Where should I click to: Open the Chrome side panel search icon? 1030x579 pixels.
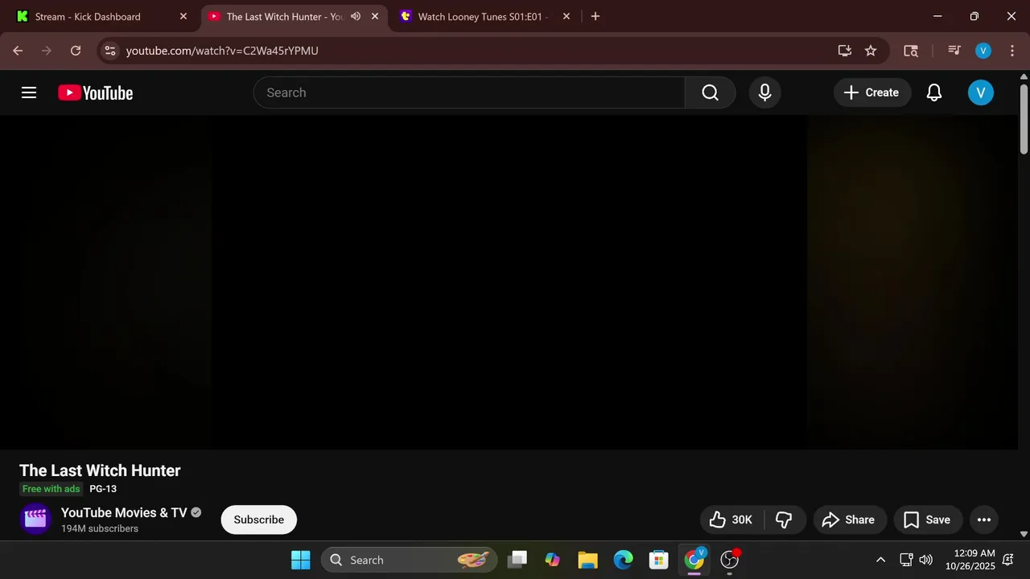click(x=911, y=51)
